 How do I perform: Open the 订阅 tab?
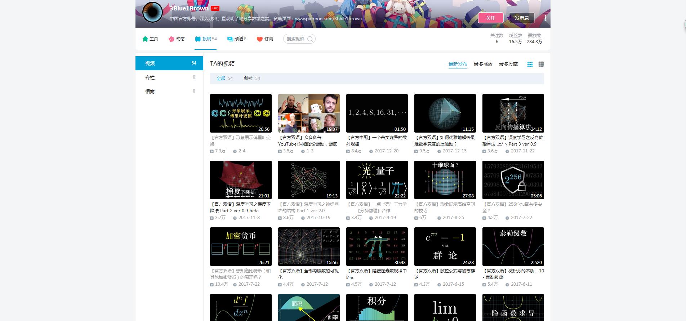(265, 39)
